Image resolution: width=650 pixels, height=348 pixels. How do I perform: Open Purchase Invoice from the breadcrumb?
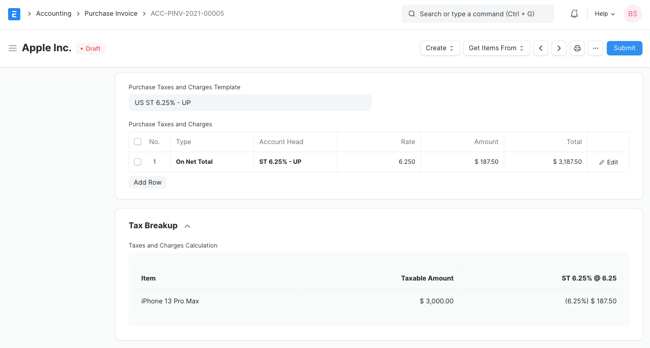tap(111, 14)
